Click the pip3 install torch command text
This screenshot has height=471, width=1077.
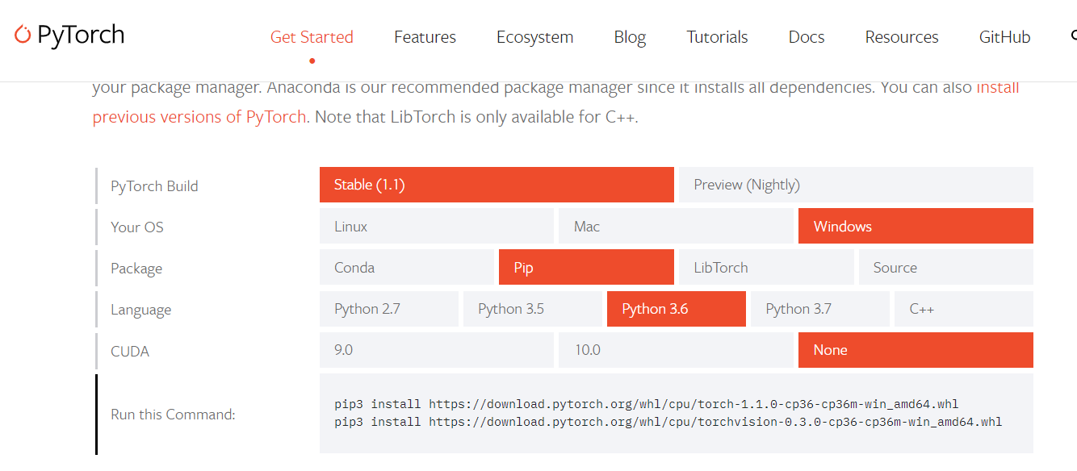click(x=646, y=404)
